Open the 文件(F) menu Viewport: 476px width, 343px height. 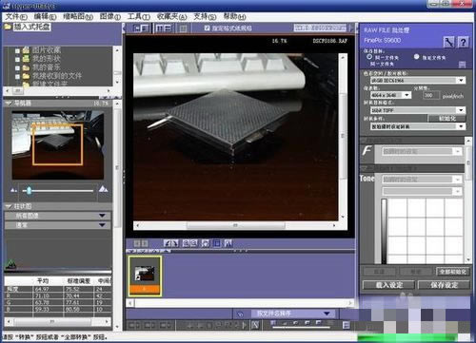click(16, 16)
